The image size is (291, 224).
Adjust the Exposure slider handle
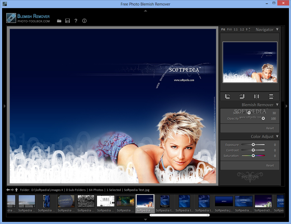[253, 145]
